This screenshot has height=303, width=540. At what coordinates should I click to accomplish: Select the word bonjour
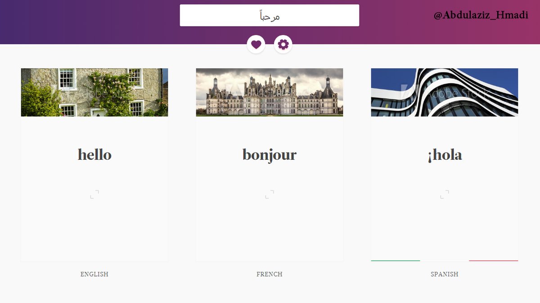[270, 155]
